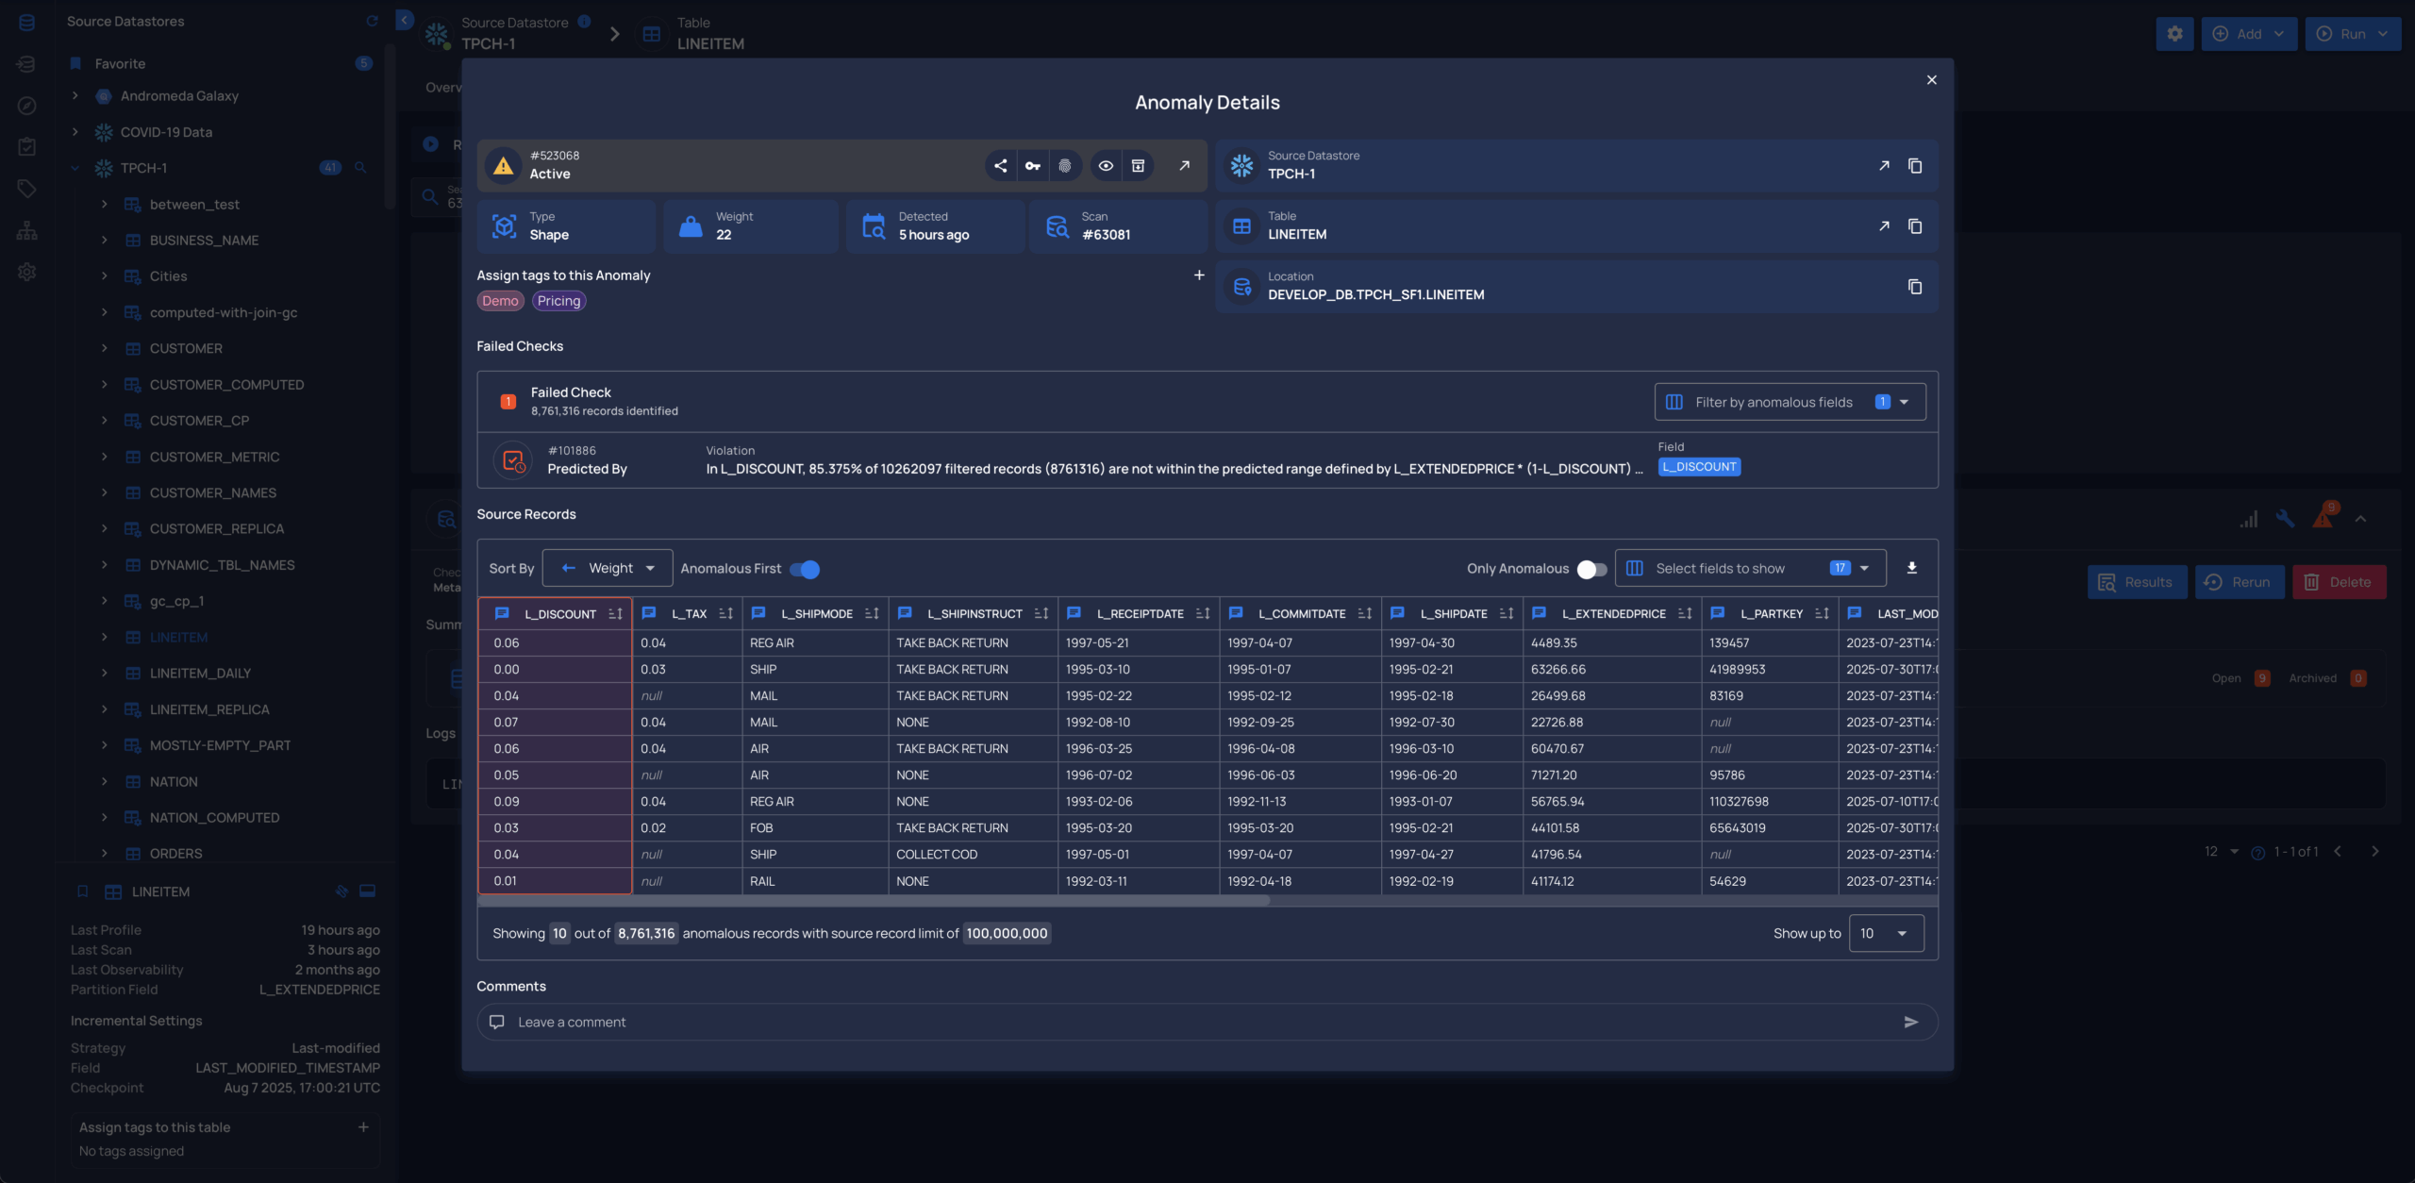Collapse the sidebar with the chevron button

[x=405, y=20]
